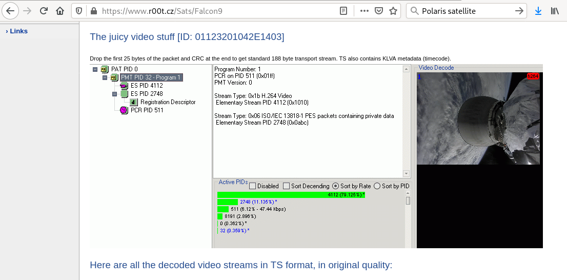Screen dimensions: 567x280
Task: Reload the page with the refresh icon
Action: 44,11
